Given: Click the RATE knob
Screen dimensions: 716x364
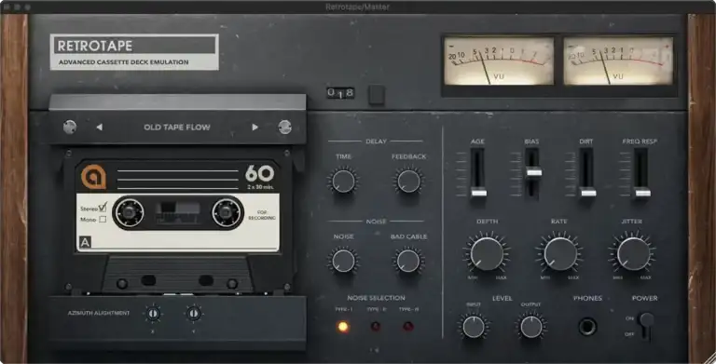Looking at the screenshot, I should [560, 254].
